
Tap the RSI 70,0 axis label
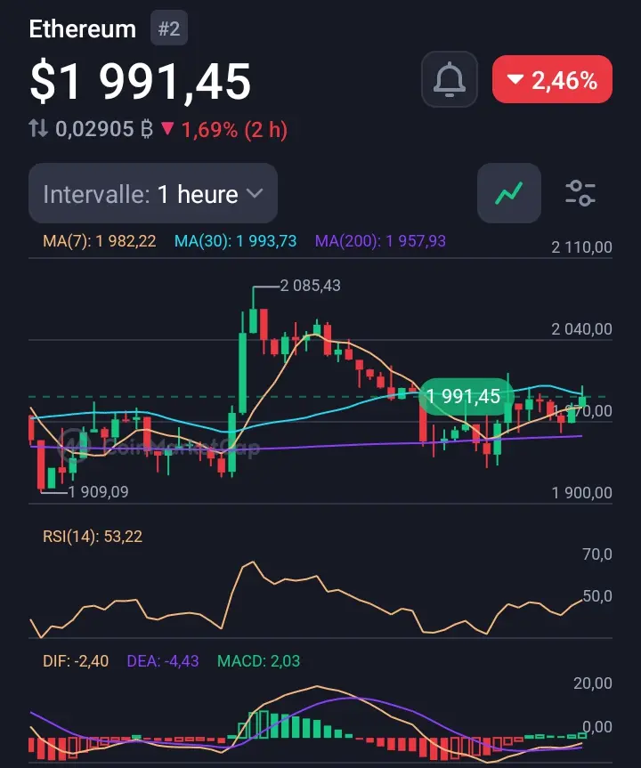tap(597, 554)
